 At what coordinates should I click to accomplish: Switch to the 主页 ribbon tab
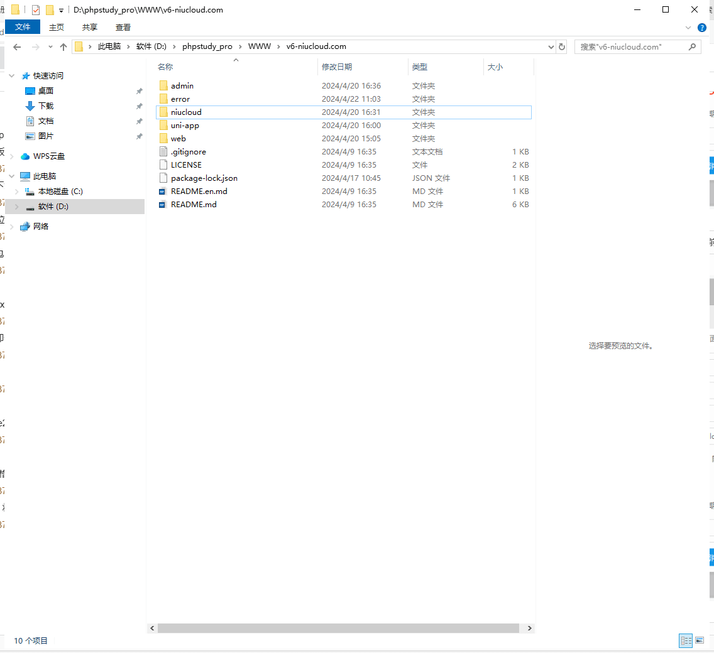click(x=57, y=27)
